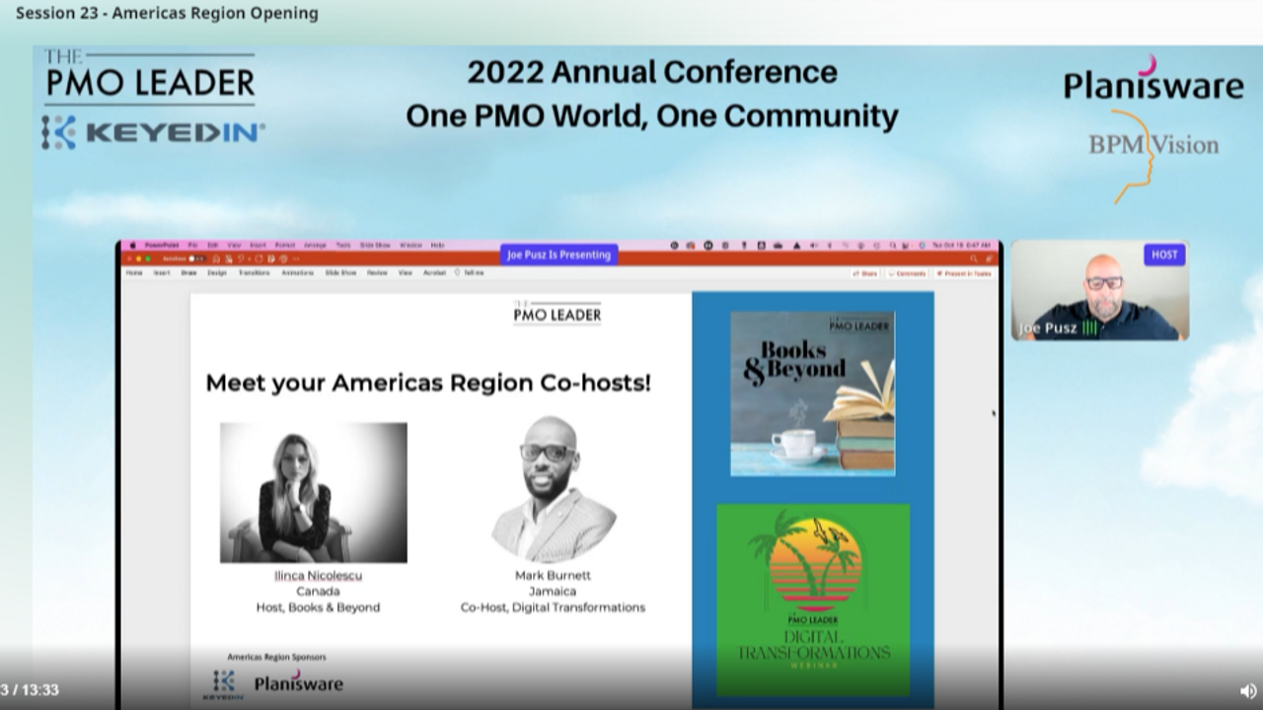Open the Arrange menu in PowerPoint
Viewport: 1263px width, 710px height.
point(315,245)
